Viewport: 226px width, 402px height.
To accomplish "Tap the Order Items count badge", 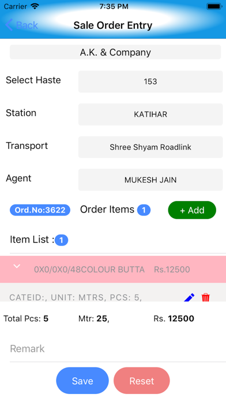I will (144, 210).
